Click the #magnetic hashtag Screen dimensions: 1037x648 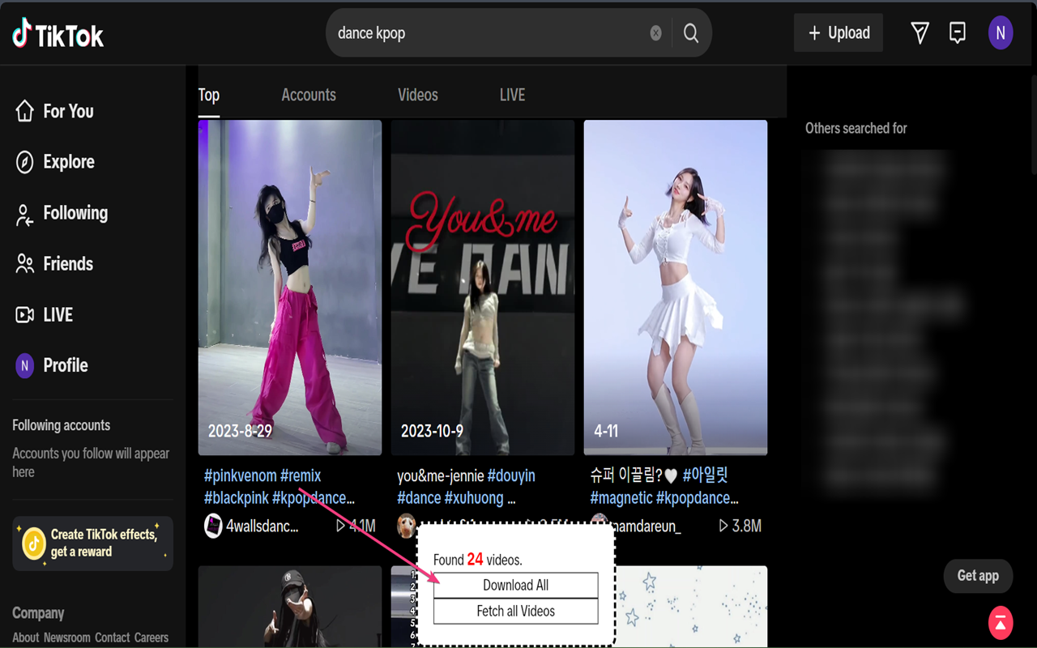click(x=621, y=497)
